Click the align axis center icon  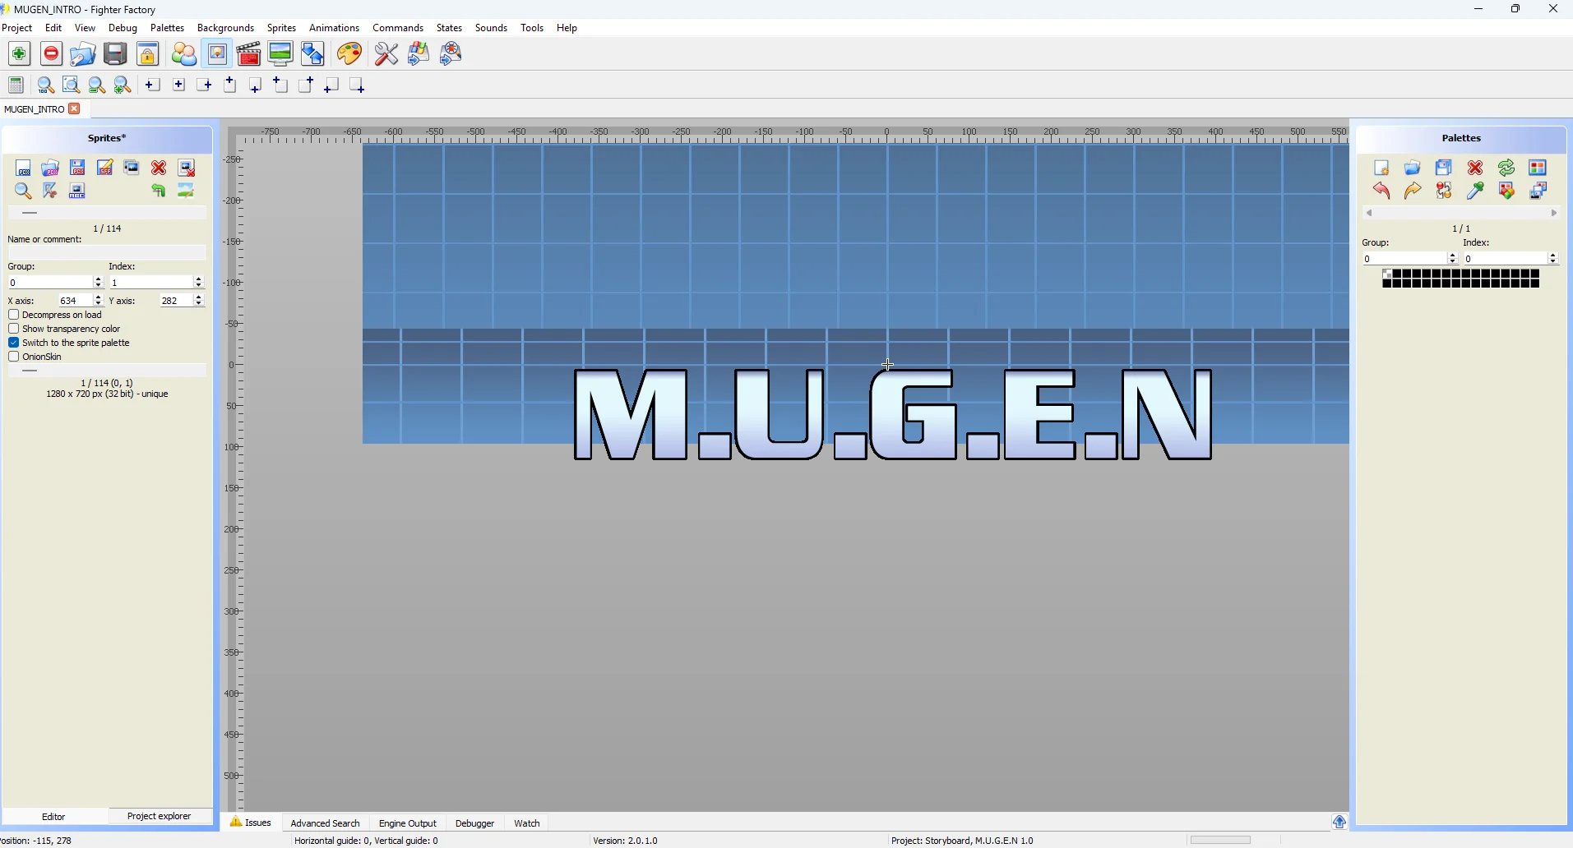point(179,85)
